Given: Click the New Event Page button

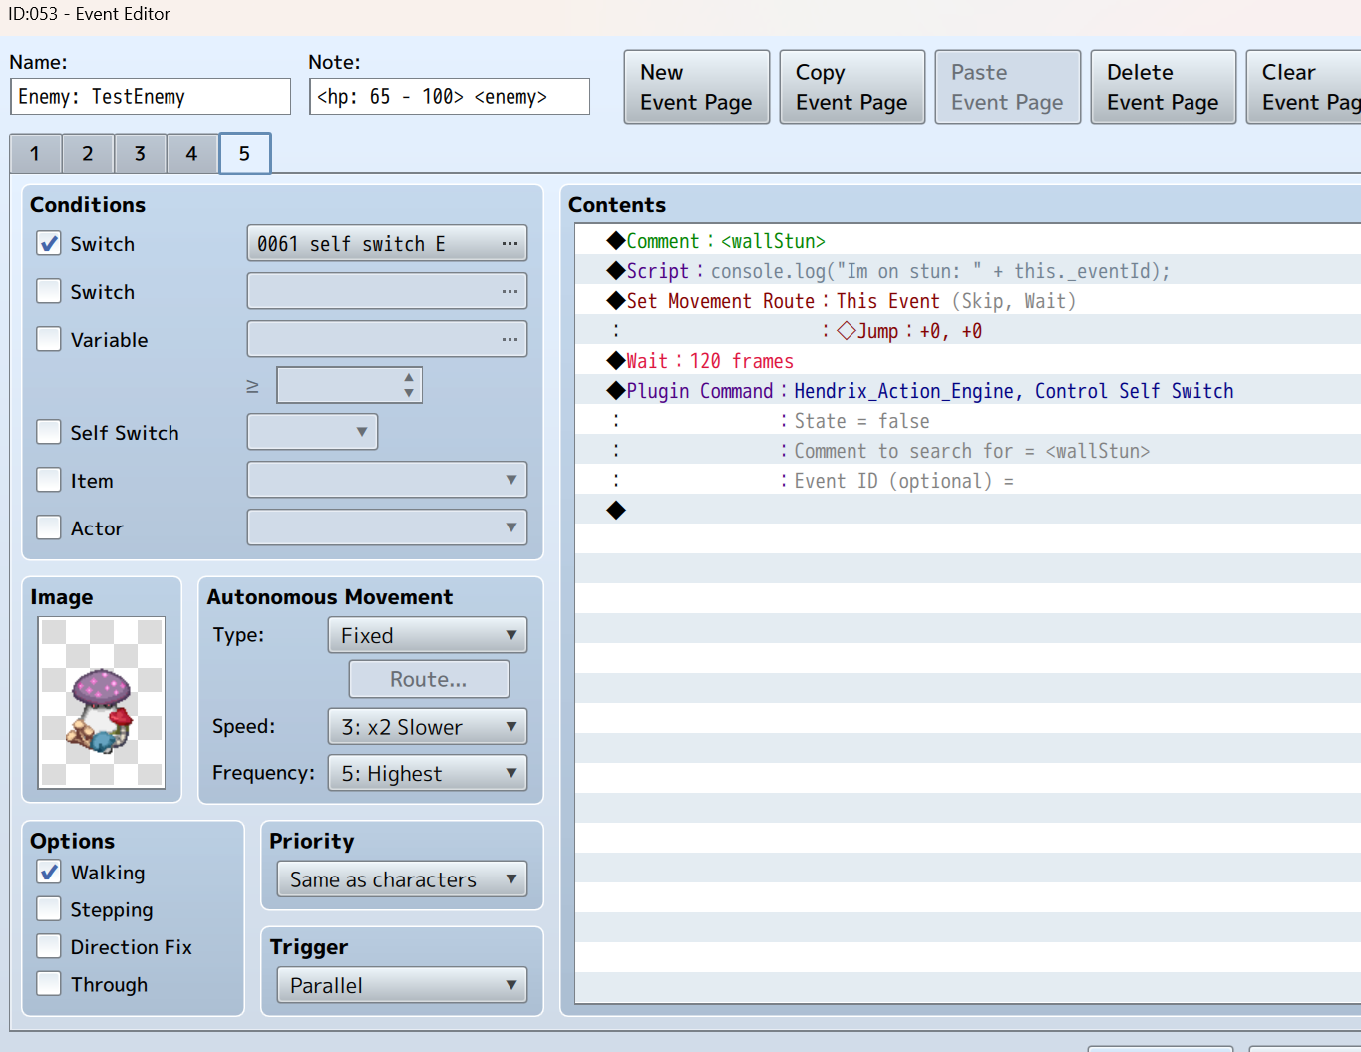Looking at the screenshot, I should (x=696, y=87).
